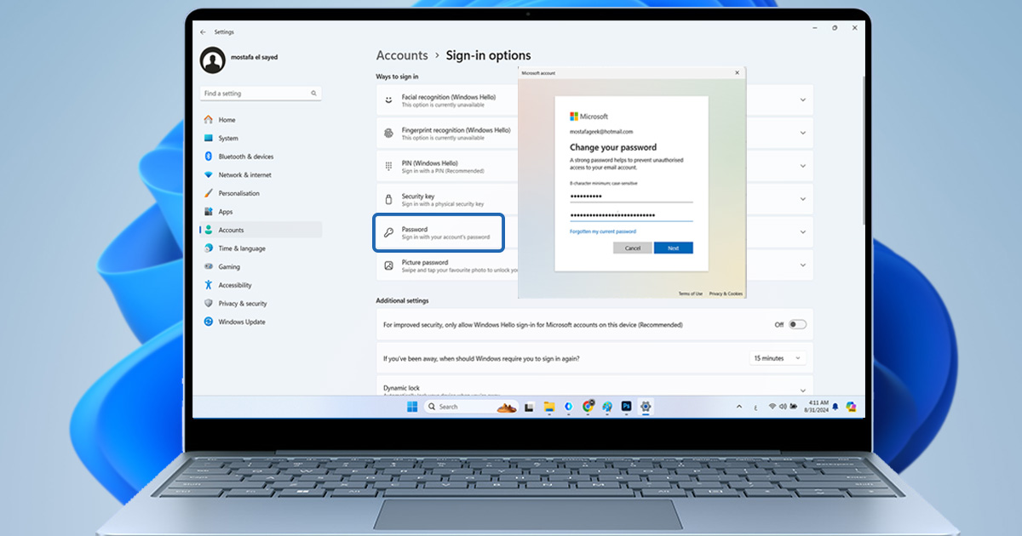Open the notification bell in the taskbar
This screenshot has width=1022, height=536.
(x=835, y=407)
